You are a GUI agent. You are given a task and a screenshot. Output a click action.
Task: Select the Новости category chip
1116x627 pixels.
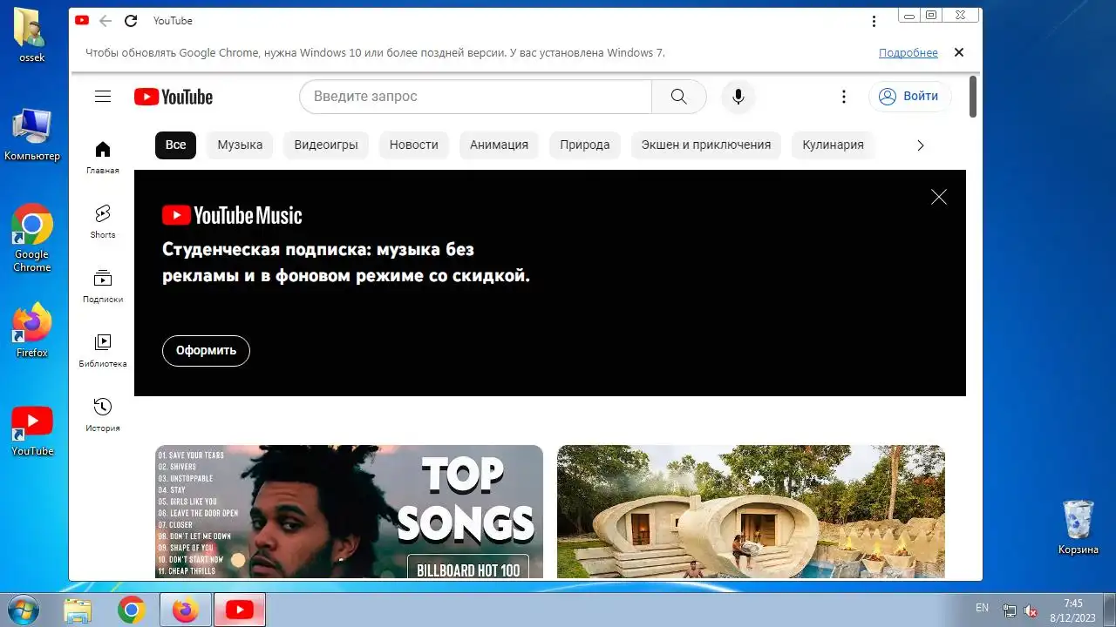click(x=414, y=145)
